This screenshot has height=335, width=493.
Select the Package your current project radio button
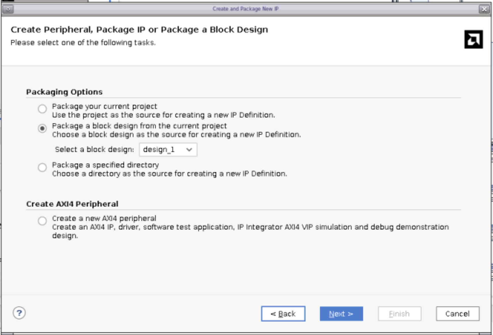pyautogui.click(x=42, y=109)
